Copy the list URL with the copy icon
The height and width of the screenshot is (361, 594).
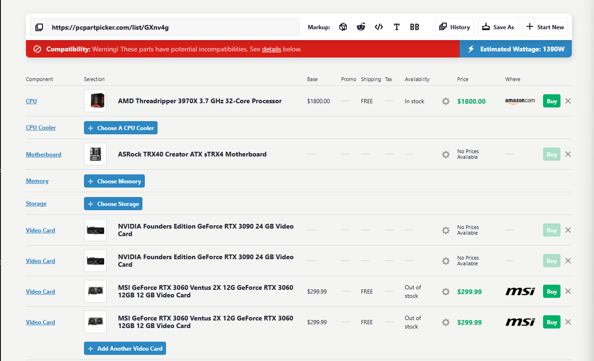tap(39, 27)
